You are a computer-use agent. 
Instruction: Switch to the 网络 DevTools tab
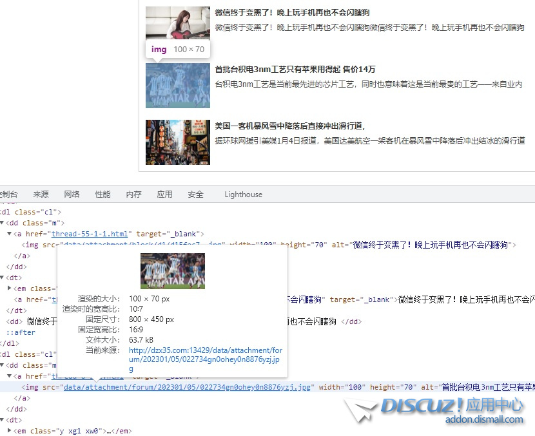[x=72, y=194]
